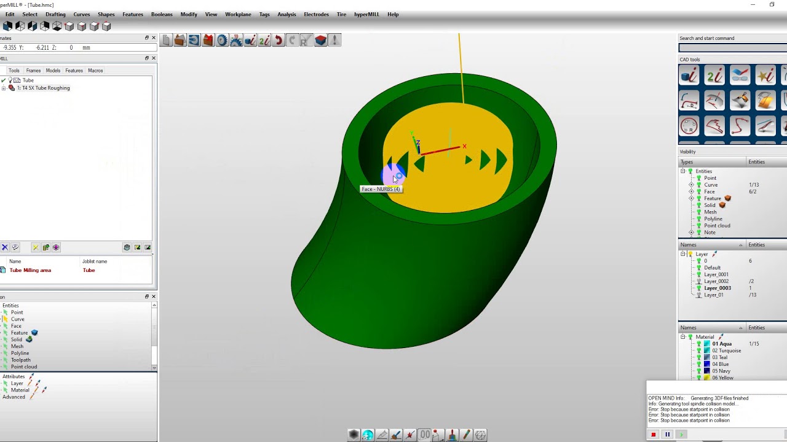Toggle visibility of Layer_01

pos(698,295)
